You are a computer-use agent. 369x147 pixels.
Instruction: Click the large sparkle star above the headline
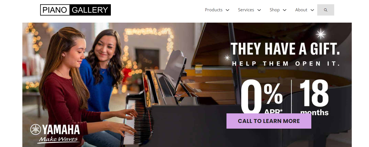321,34
